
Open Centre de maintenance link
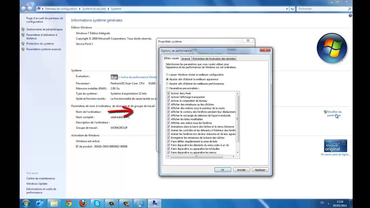[40, 179]
